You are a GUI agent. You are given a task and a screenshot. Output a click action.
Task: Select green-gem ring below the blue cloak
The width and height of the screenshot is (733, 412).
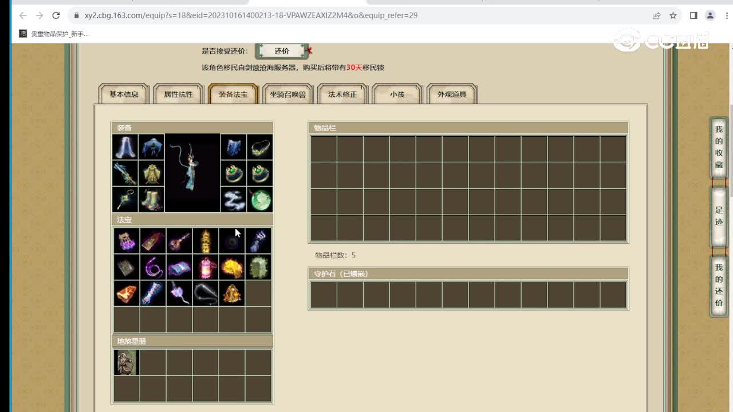coord(234,173)
